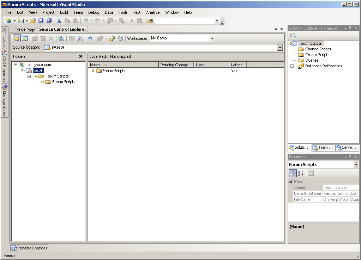Click the Redo arrow in main toolbar
361x260 pixels.
[x=98, y=21]
